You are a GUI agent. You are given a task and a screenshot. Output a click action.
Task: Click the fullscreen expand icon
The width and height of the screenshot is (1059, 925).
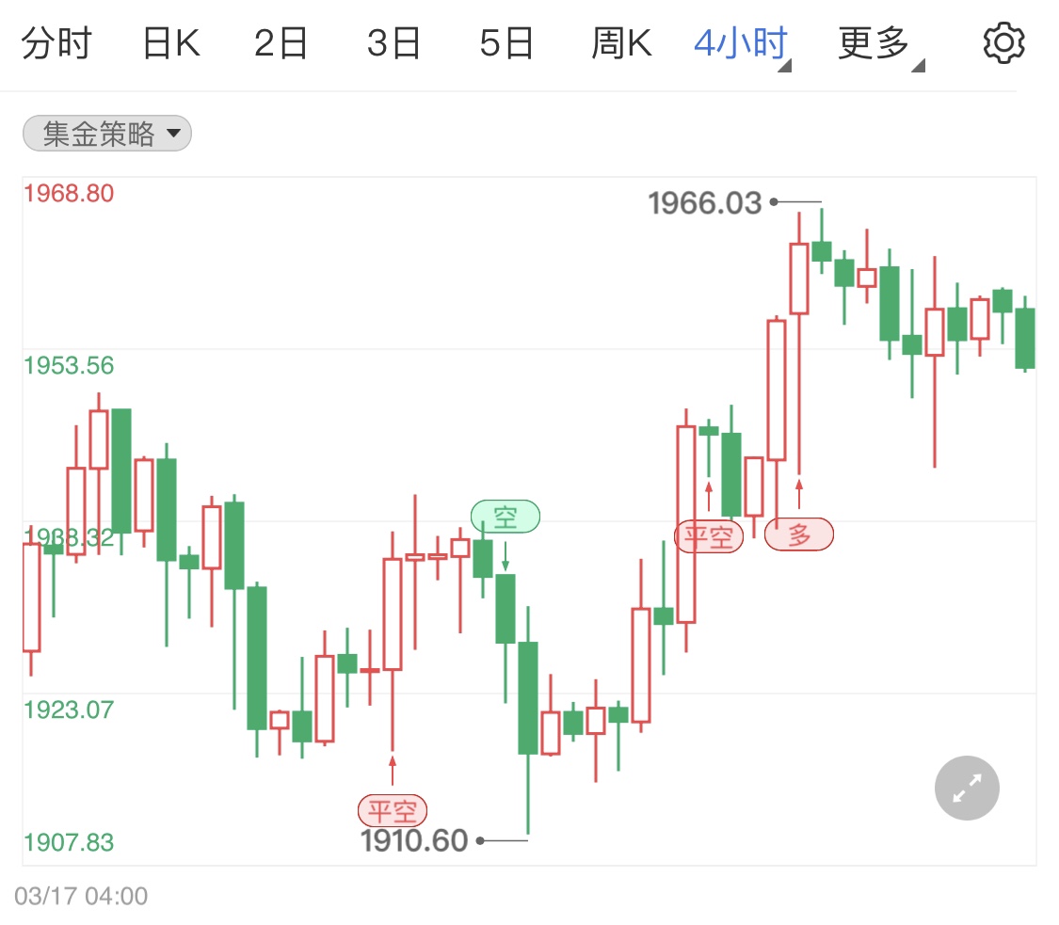pos(967,788)
